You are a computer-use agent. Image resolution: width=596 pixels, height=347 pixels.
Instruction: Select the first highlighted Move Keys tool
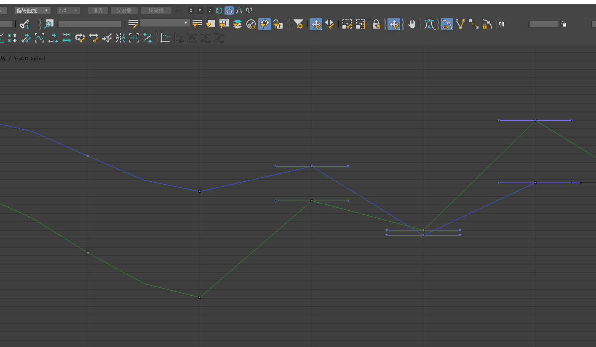(316, 24)
